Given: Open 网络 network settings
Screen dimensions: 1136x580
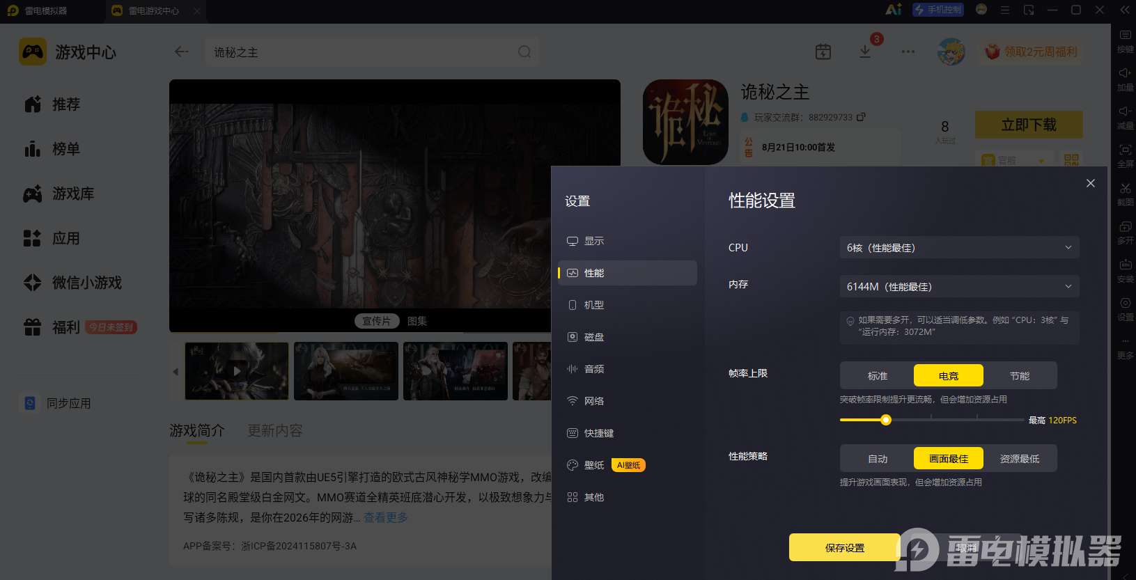Looking at the screenshot, I should tap(628, 401).
